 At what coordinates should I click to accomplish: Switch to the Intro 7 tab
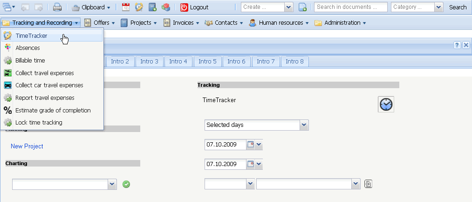click(266, 62)
